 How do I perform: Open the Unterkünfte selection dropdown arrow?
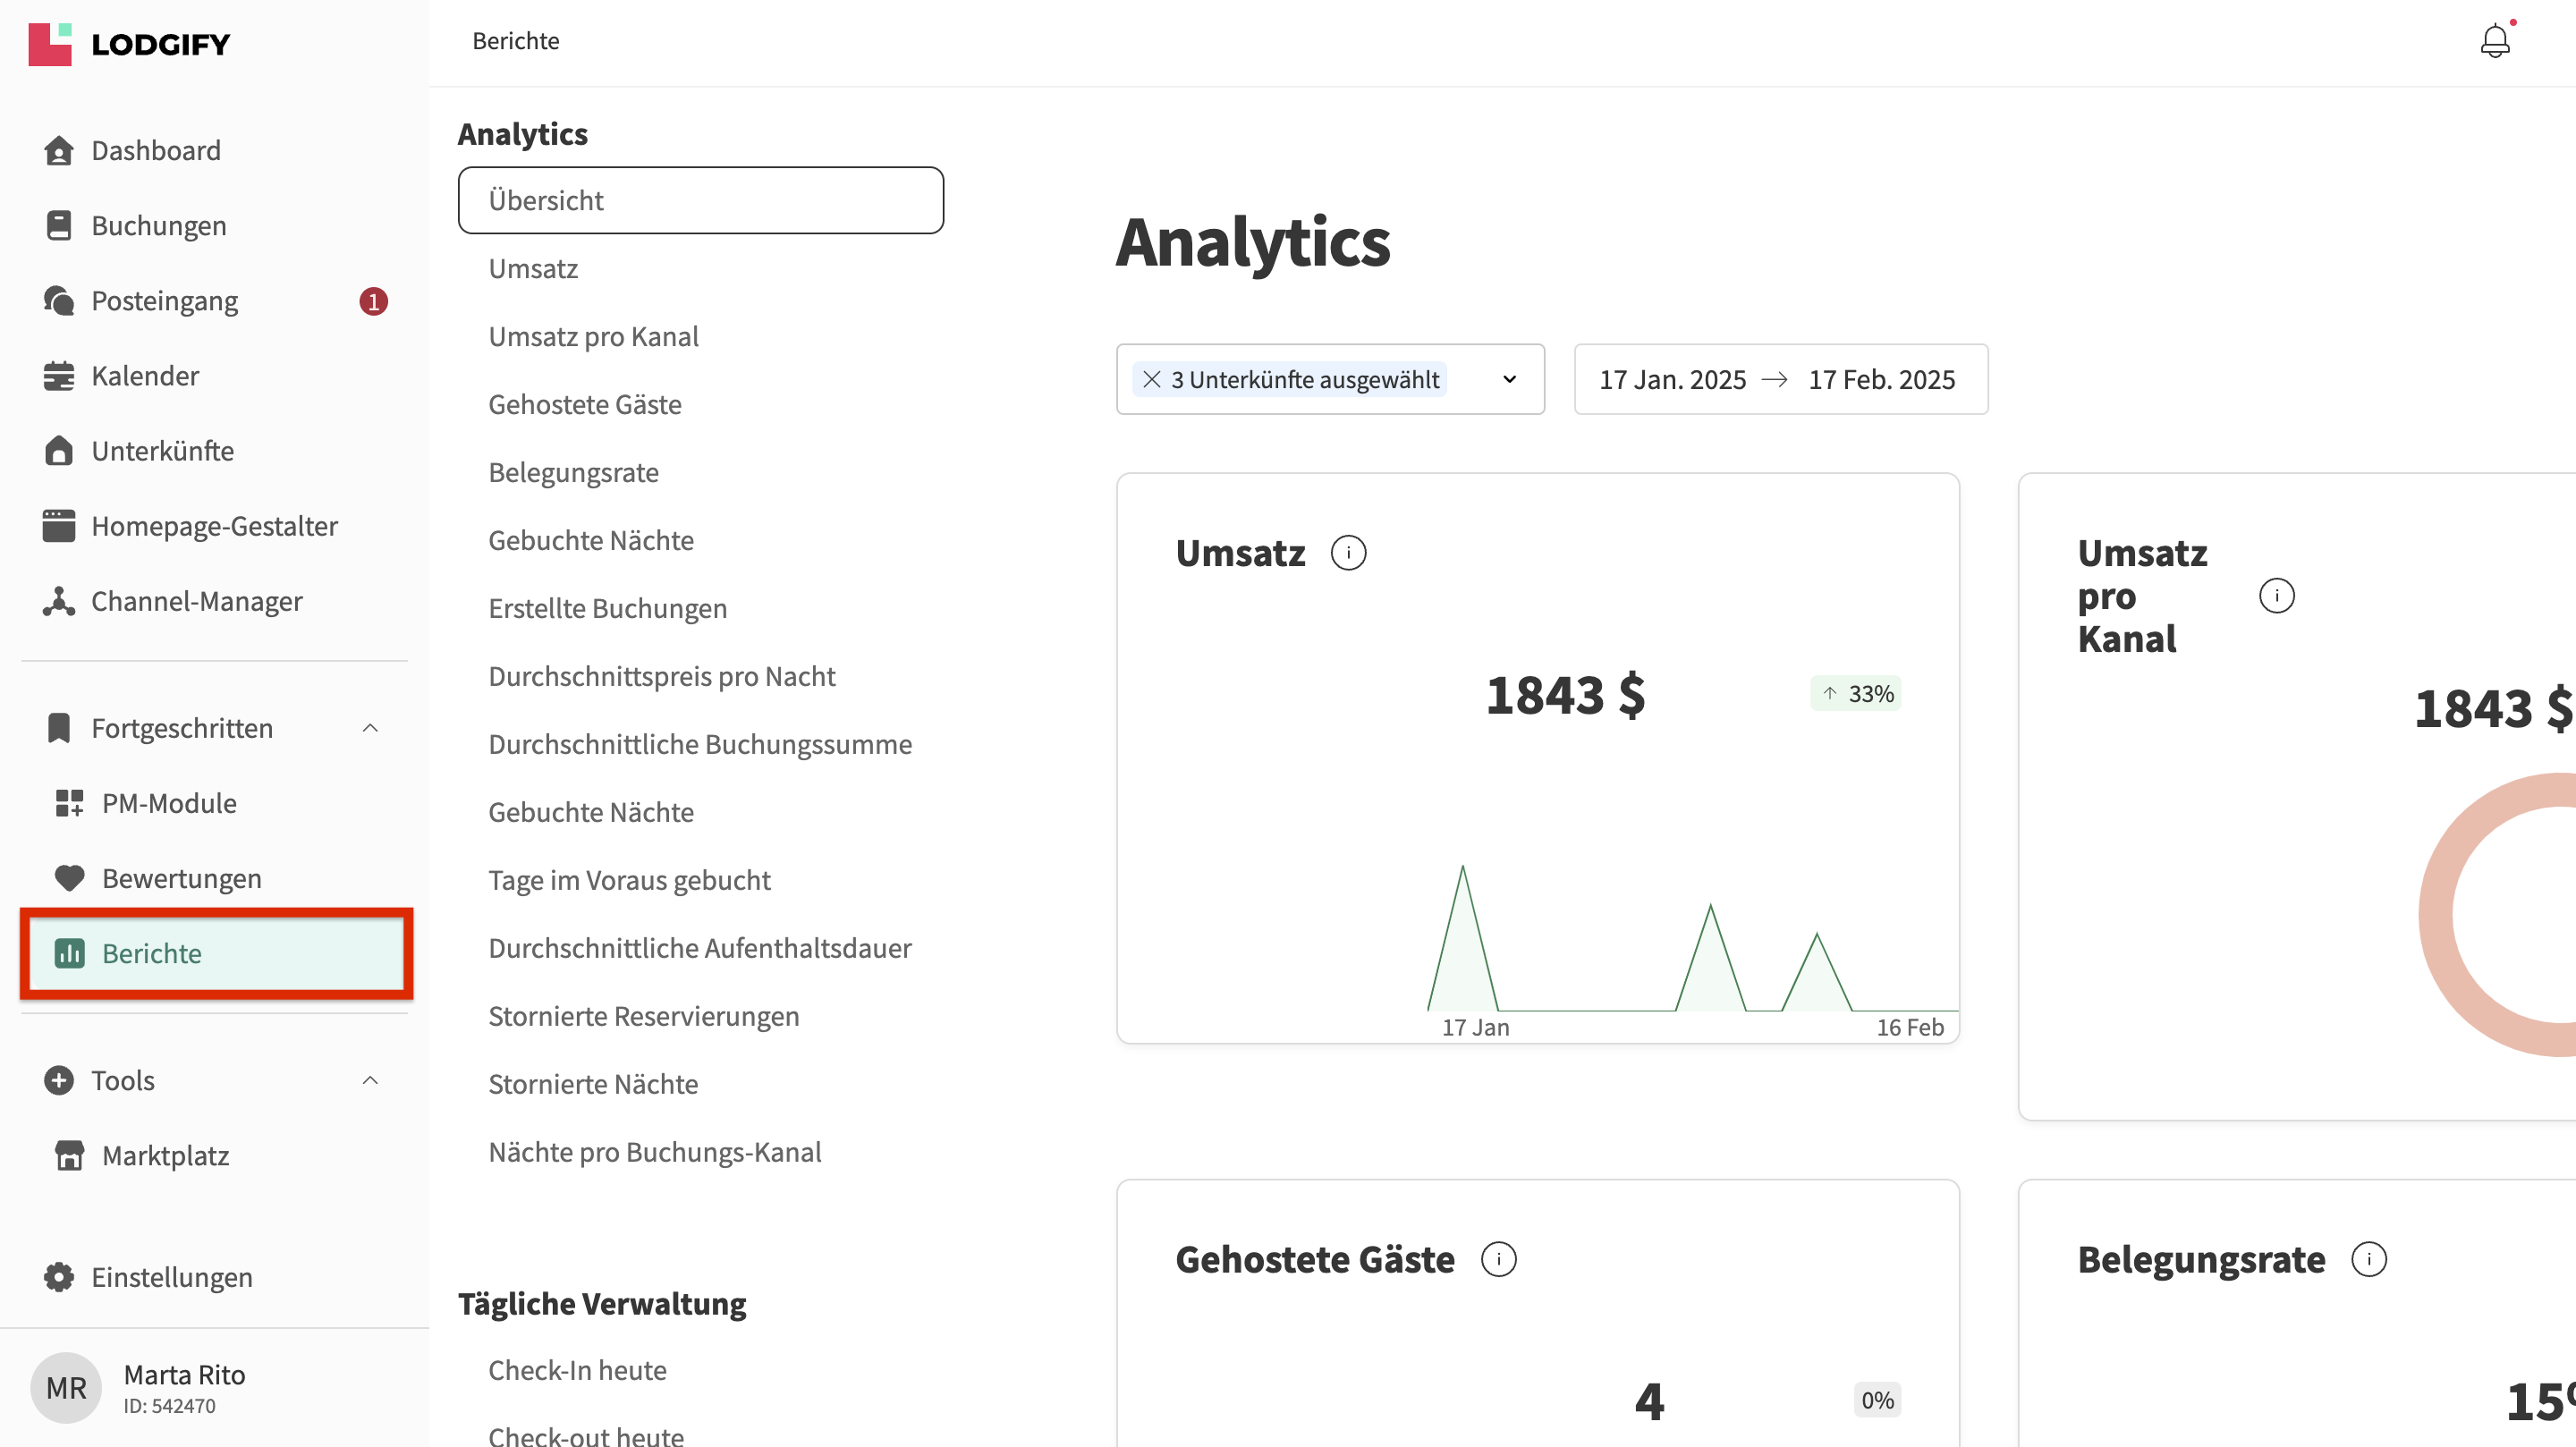1509,380
